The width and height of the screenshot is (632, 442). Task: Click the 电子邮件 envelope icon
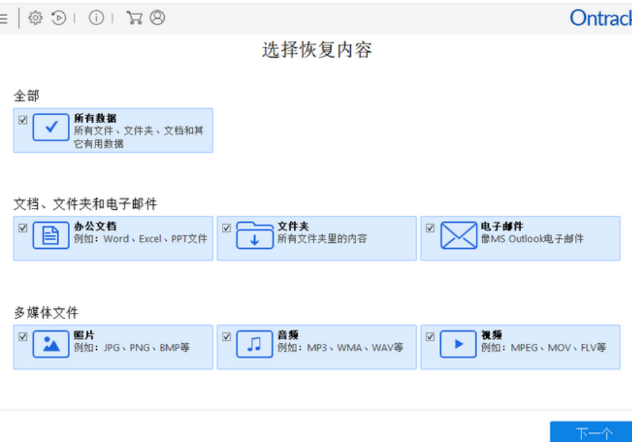[459, 235]
